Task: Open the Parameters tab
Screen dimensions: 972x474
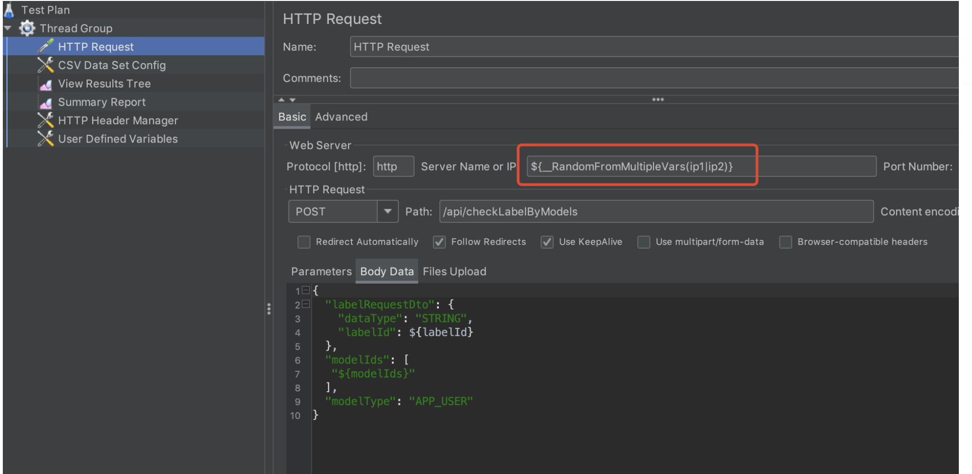Action: (321, 272)
